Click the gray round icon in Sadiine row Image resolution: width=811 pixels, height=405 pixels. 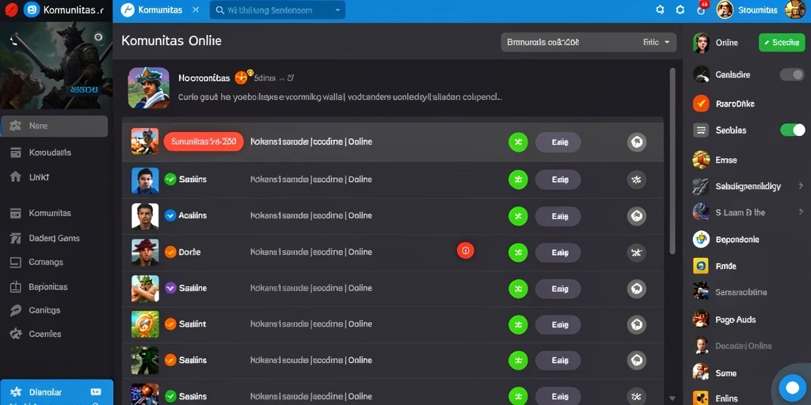tap(636, 288)
